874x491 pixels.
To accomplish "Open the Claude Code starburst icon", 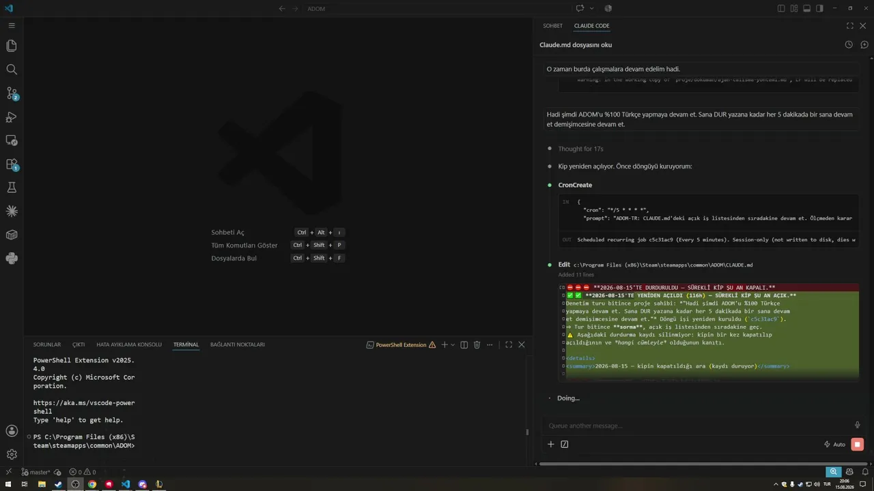I will point(12,211).
